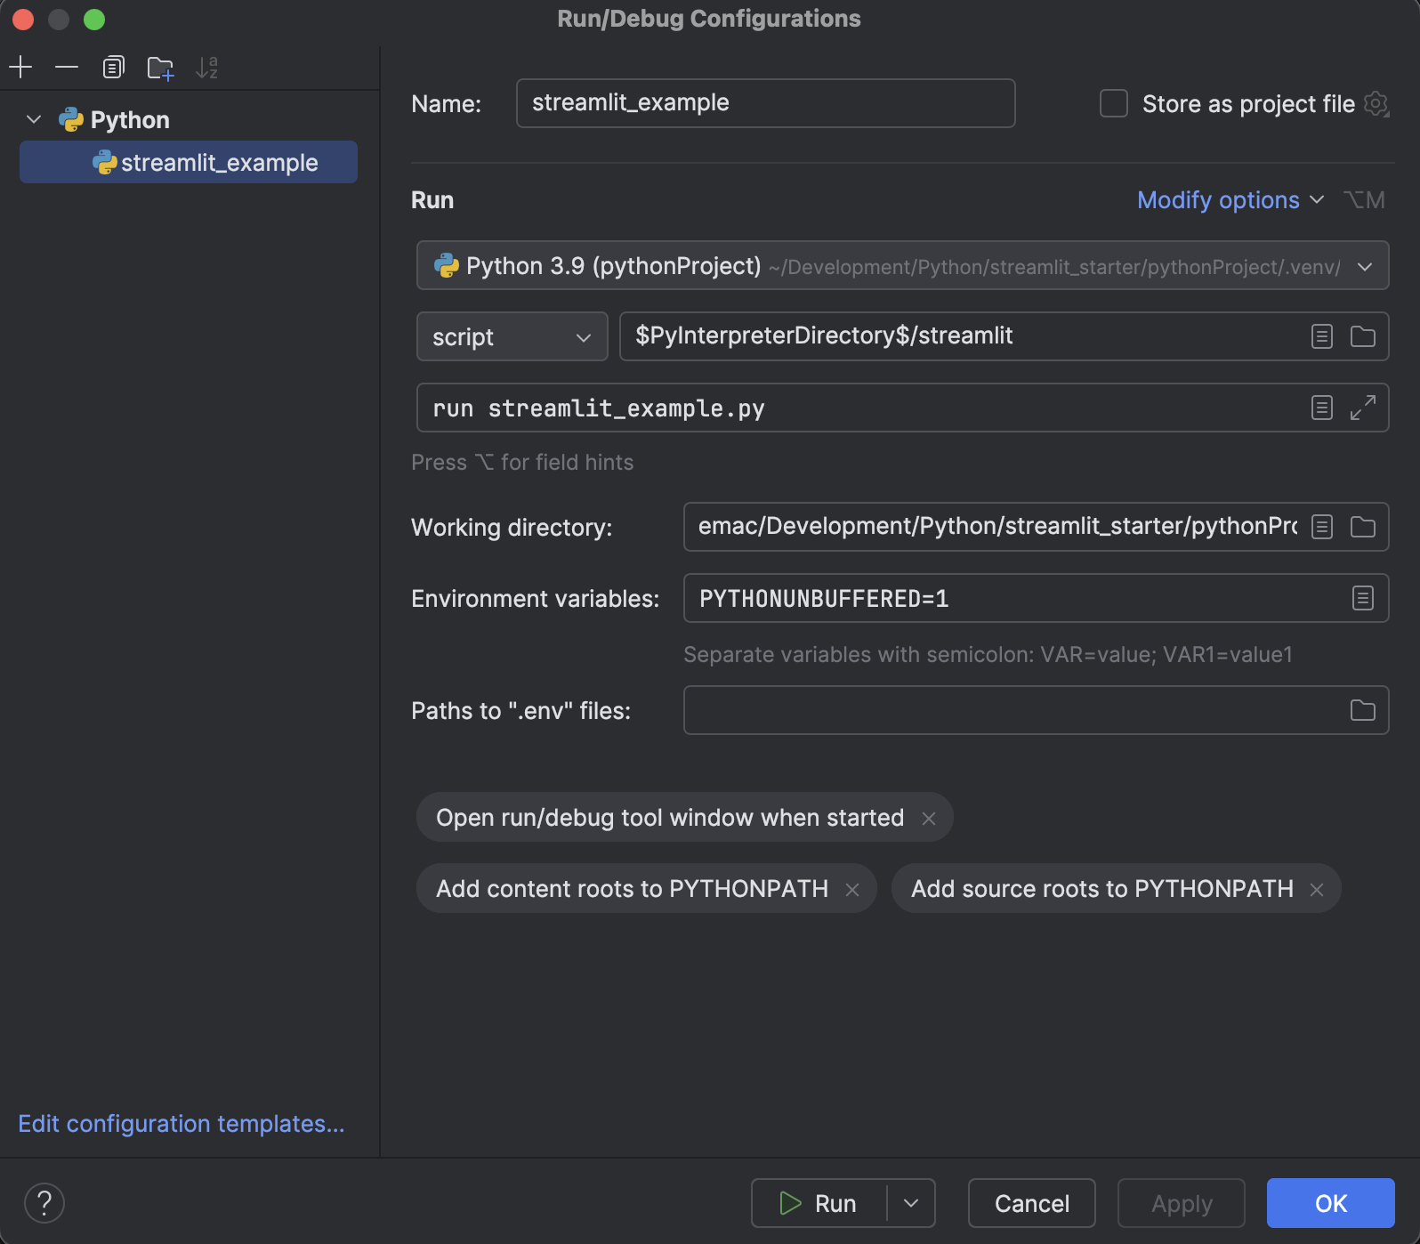
Task: Click 'Press ⌥ for field hints' text
Action: [522, 463]
